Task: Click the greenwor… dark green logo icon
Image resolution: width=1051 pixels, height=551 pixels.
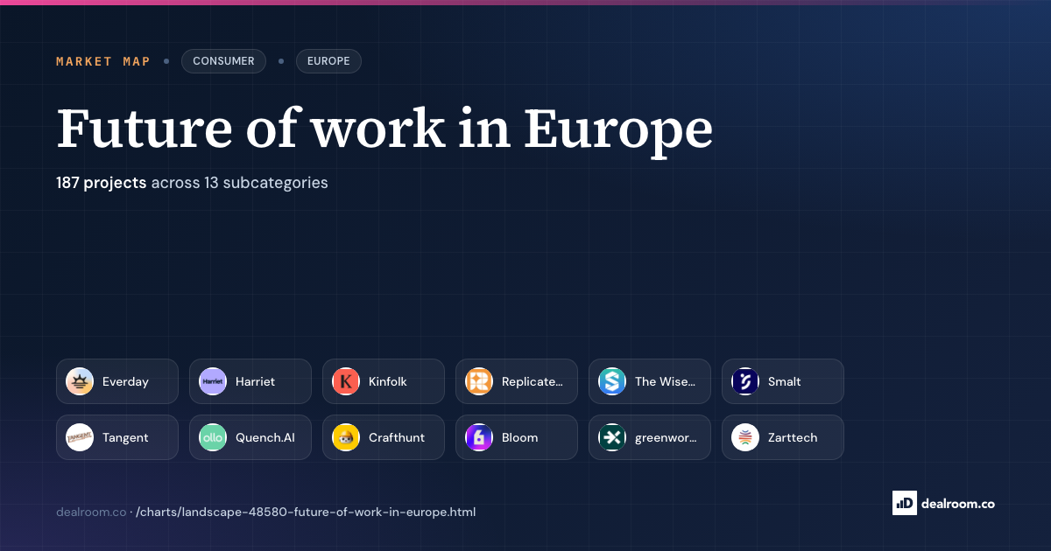Action: pyautogui.click(x=612, y=437)
